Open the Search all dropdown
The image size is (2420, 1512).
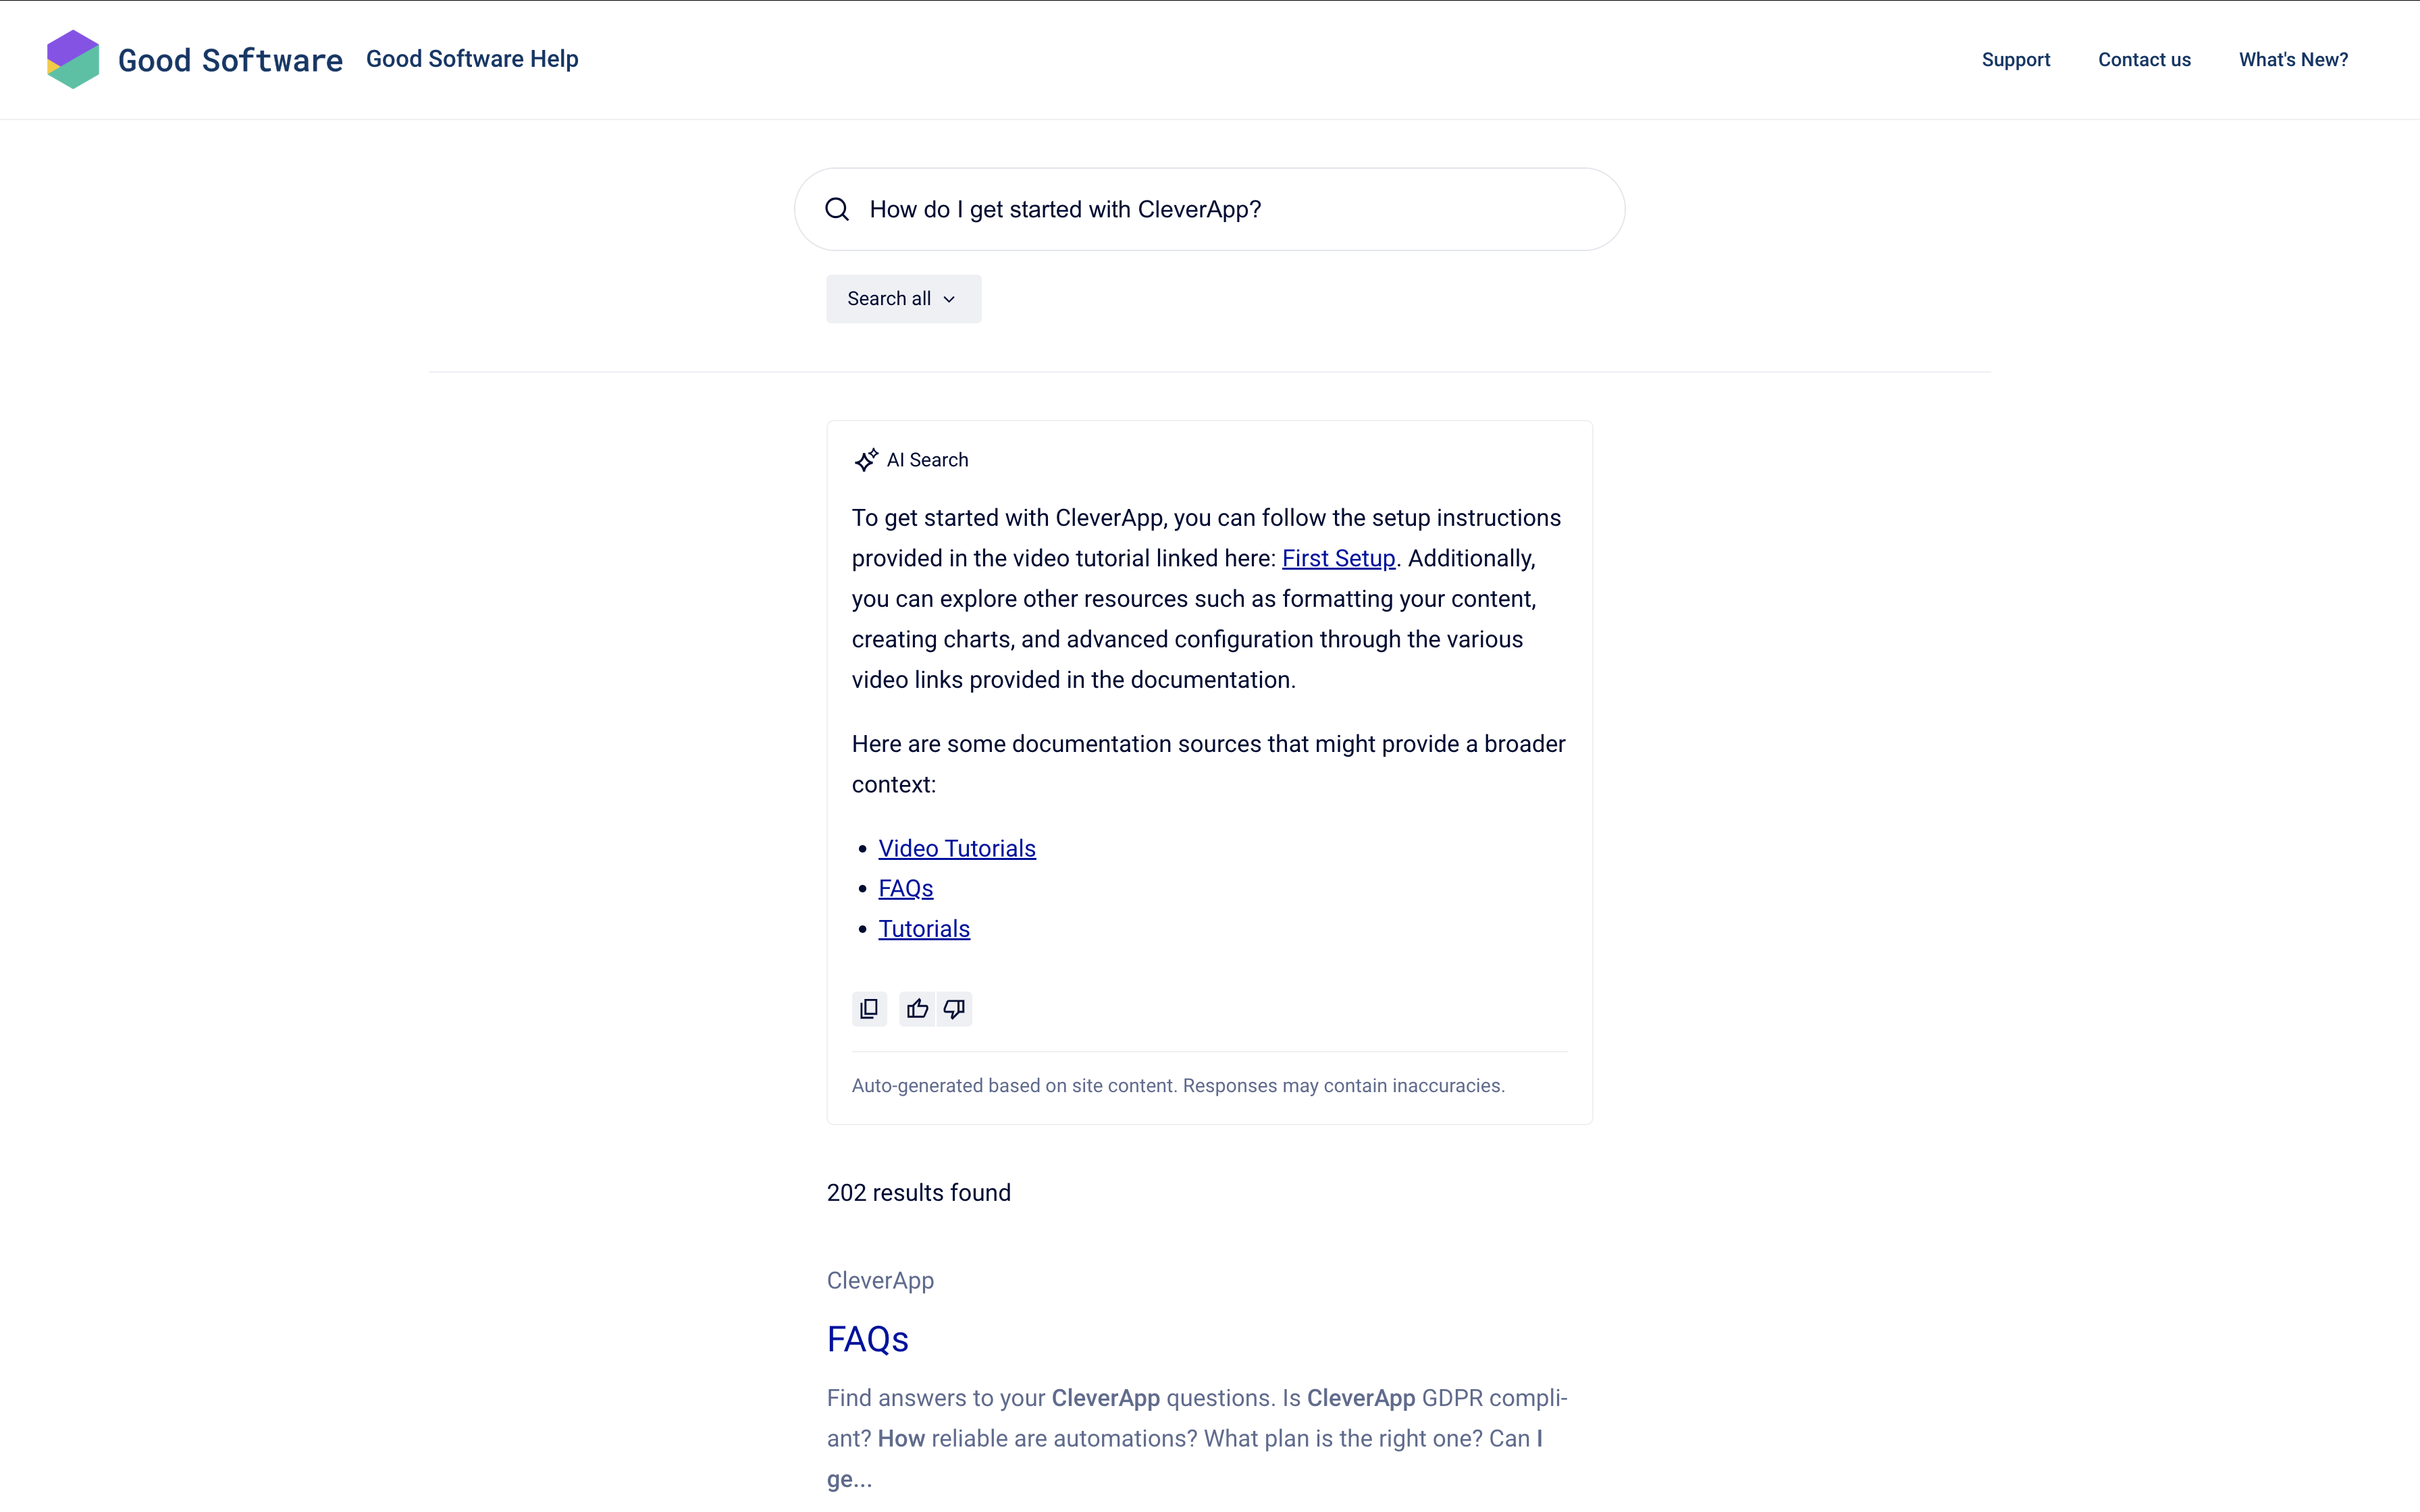click(902, 298)
